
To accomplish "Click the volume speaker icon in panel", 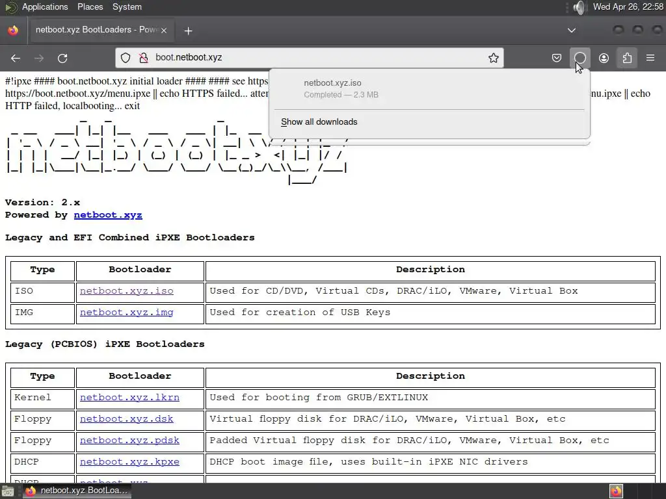I will [x=578, y=6].
